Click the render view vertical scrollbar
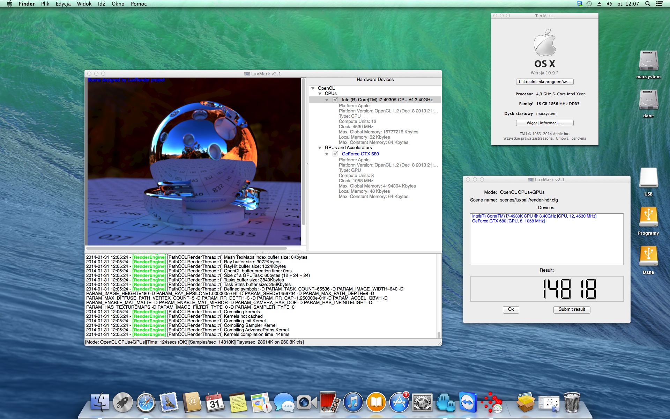Viewport: 670px width, 419px height. 304,152
